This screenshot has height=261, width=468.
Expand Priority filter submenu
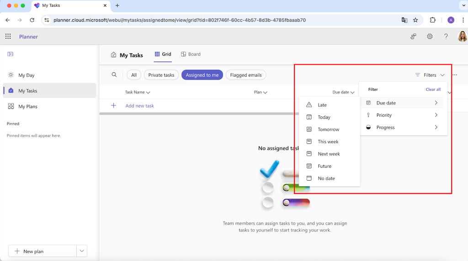[x=402, y=115]
